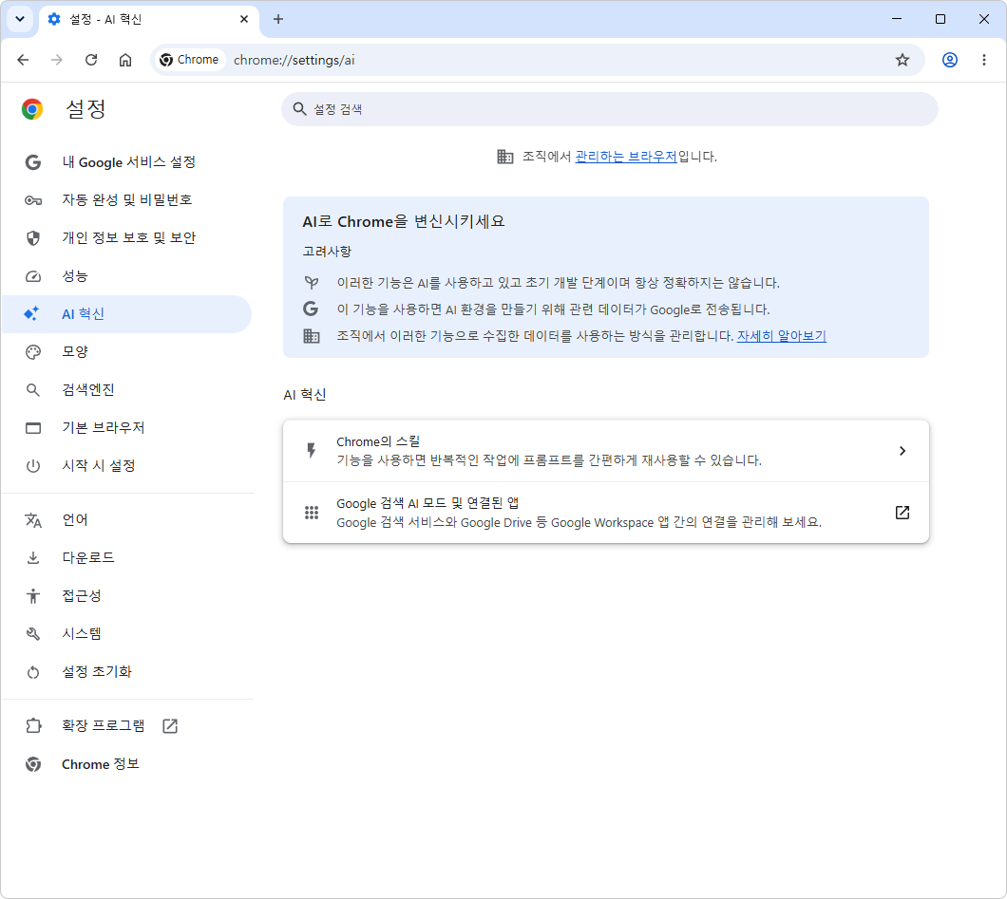Click the magnifier icon in 설정 검색
The image size is (1007, 899).
tap(299, 109)
